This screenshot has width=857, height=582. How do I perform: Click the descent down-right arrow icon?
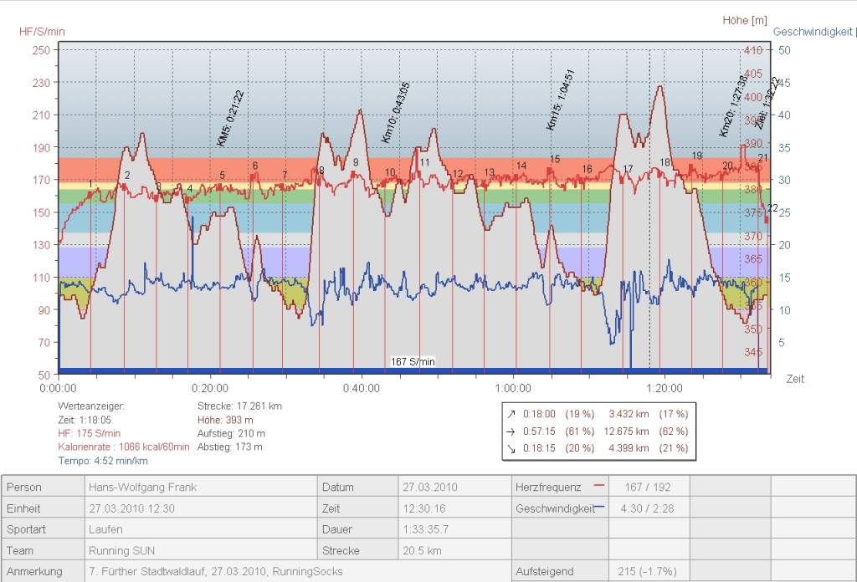(x=508, y=449)
